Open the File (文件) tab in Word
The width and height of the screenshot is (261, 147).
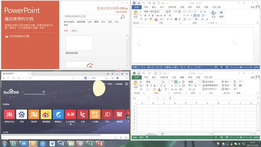tap(137, 7)
